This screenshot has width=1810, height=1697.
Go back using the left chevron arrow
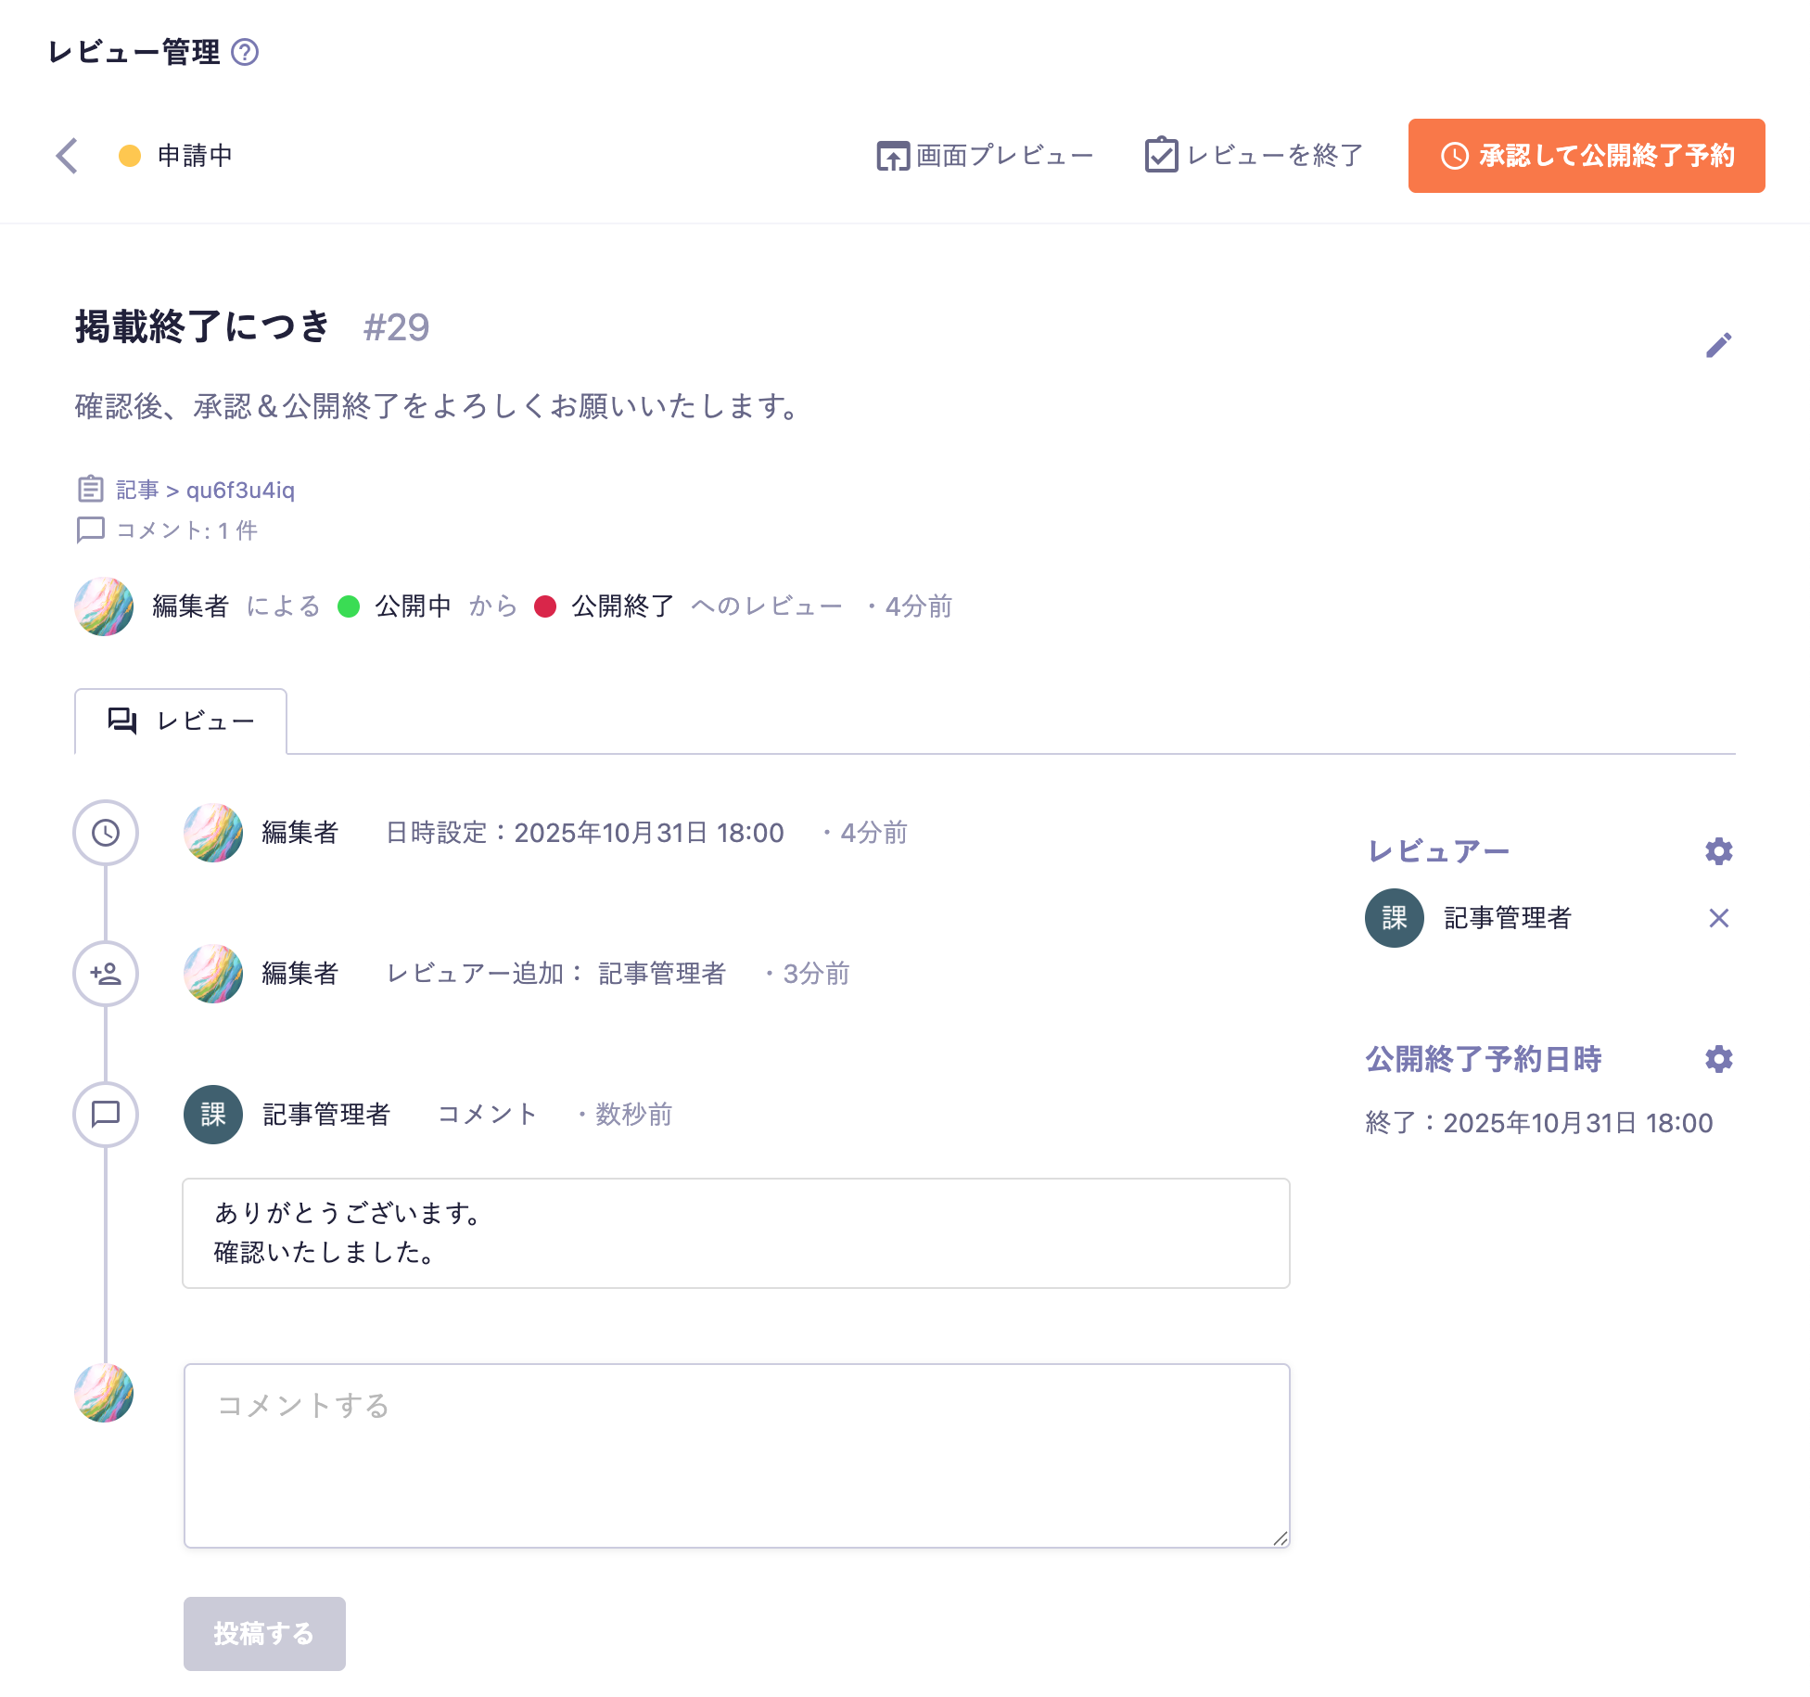click(65, 156)
